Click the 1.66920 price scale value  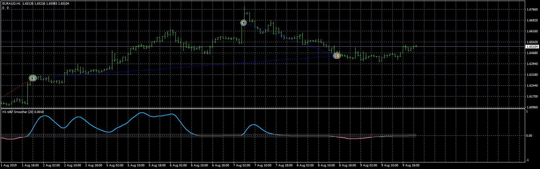[531, 20]
